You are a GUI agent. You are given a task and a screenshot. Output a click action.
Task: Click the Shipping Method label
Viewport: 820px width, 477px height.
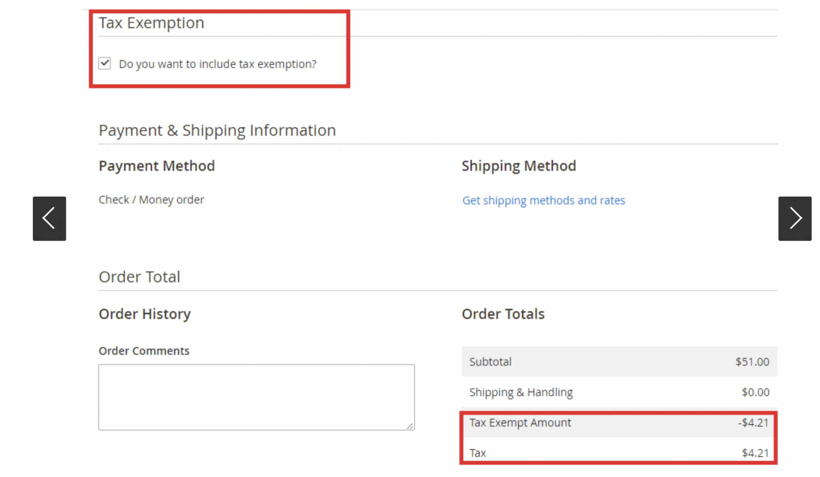pyautogui.click(x=518, y=166)
